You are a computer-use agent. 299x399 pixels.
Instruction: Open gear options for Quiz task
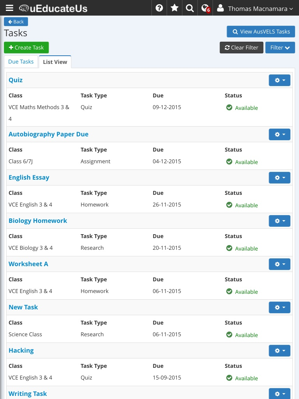tap(280, 80)
